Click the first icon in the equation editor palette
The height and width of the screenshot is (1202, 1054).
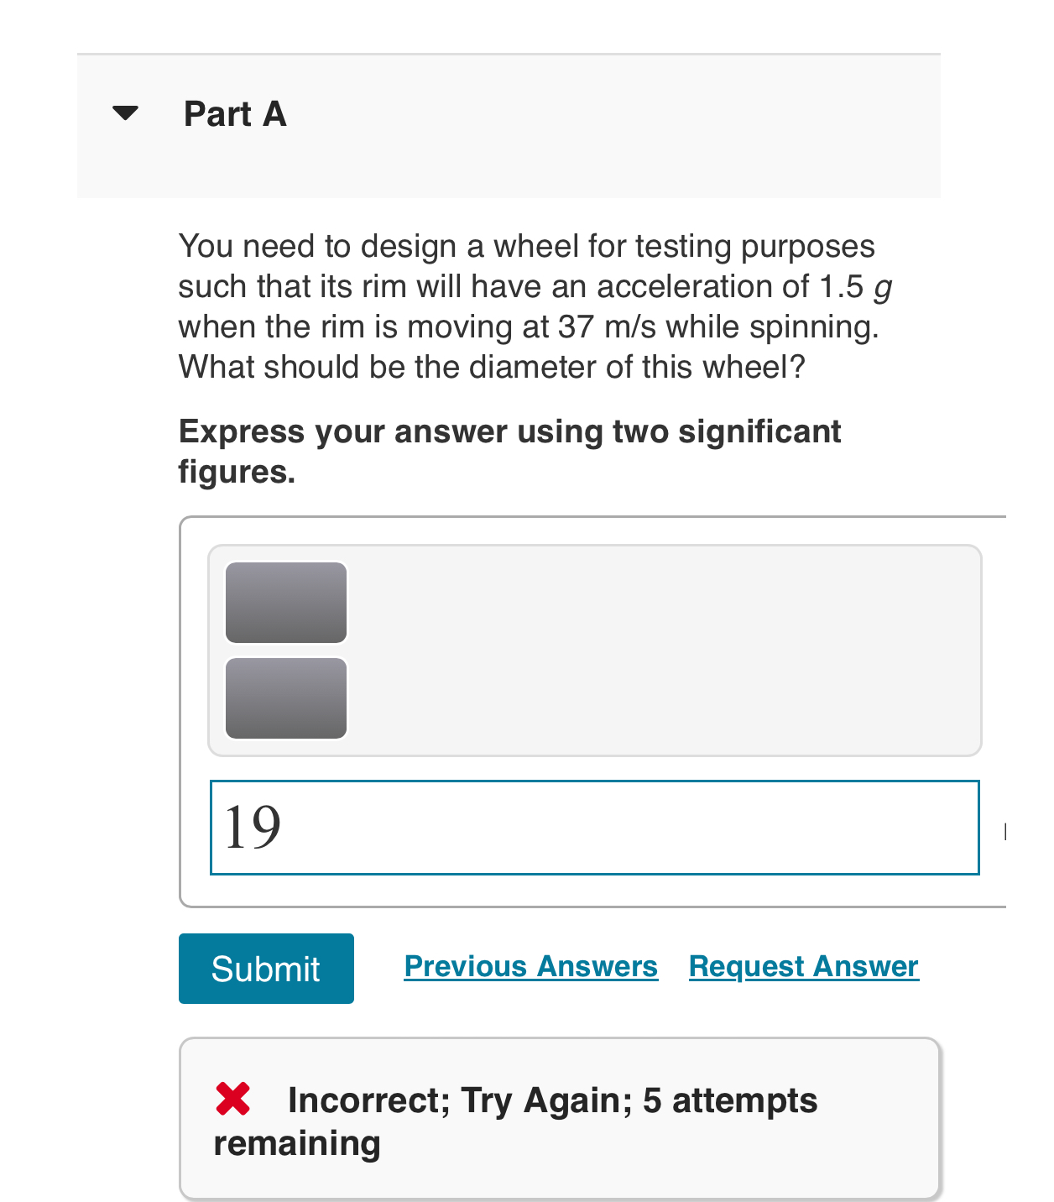click(x=285, y=601)
